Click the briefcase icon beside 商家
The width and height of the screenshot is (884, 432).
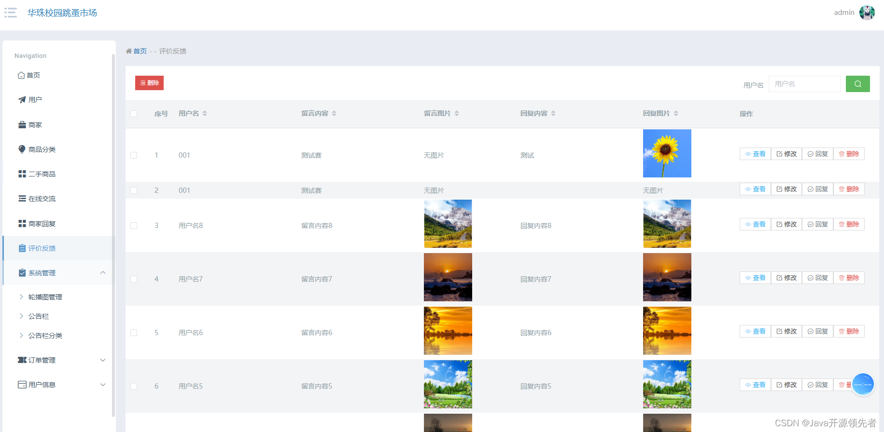pos(22,125)
